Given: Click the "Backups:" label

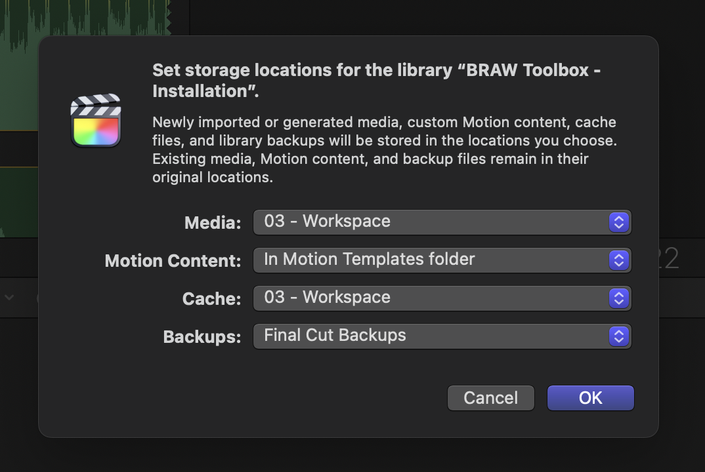Looking at the screenshot, I should pyautogui.click(x=202, y=337).
